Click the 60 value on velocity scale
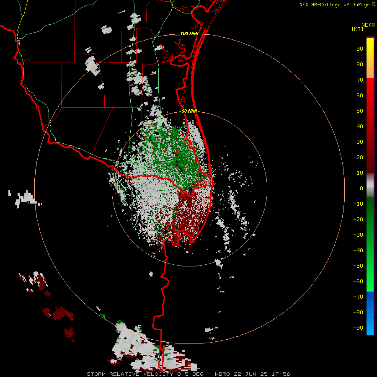The image size is (377, 377). 360,96
